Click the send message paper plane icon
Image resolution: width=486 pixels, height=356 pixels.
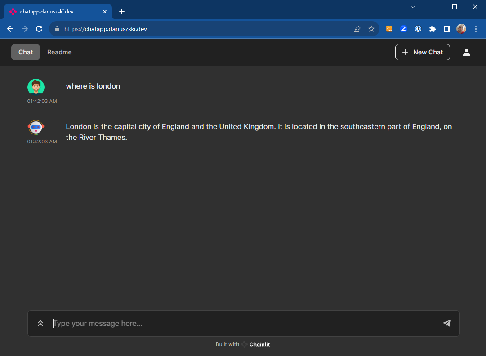click(x=446, y=323)
